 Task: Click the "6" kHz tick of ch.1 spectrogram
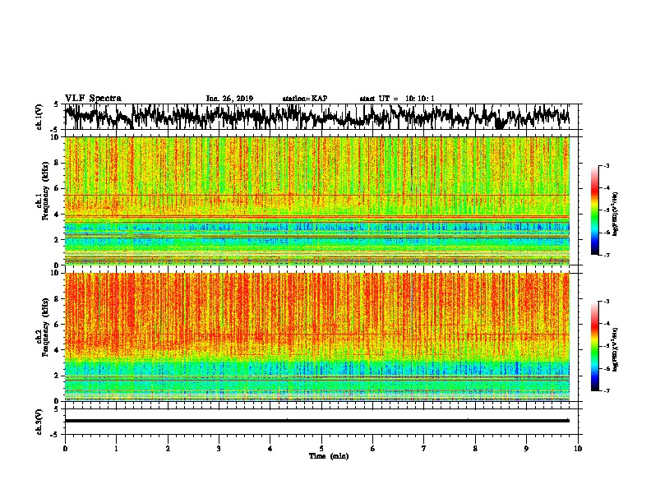pyautogui.click(x=57, y=188)
